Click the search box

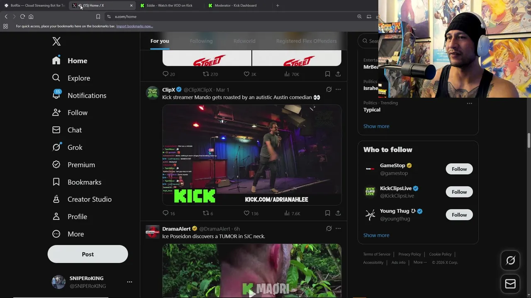[x=368, y=41]
